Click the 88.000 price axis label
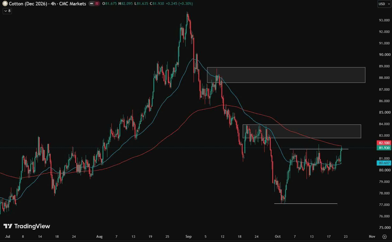This screenshot has height=242, width=392. 384,78
